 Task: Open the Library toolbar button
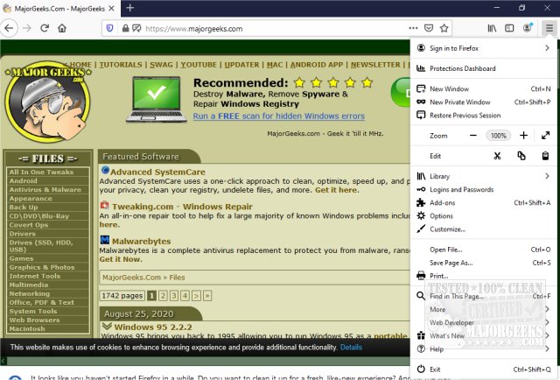pos(492,28)
